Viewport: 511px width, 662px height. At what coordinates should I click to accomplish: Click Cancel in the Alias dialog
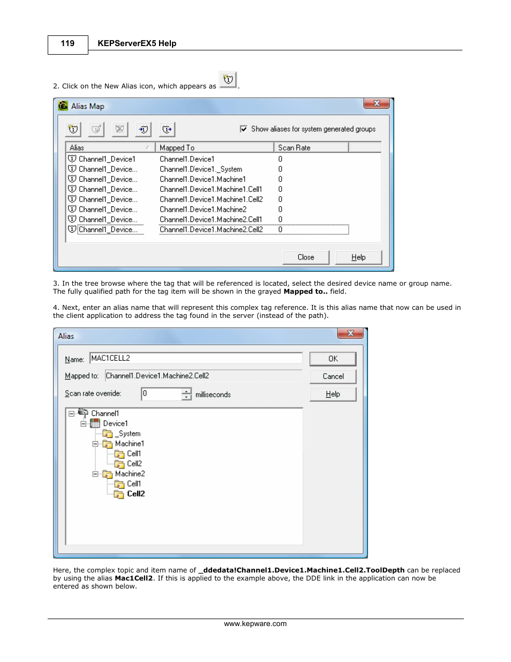pyautogui.click(x=333, y=376)
